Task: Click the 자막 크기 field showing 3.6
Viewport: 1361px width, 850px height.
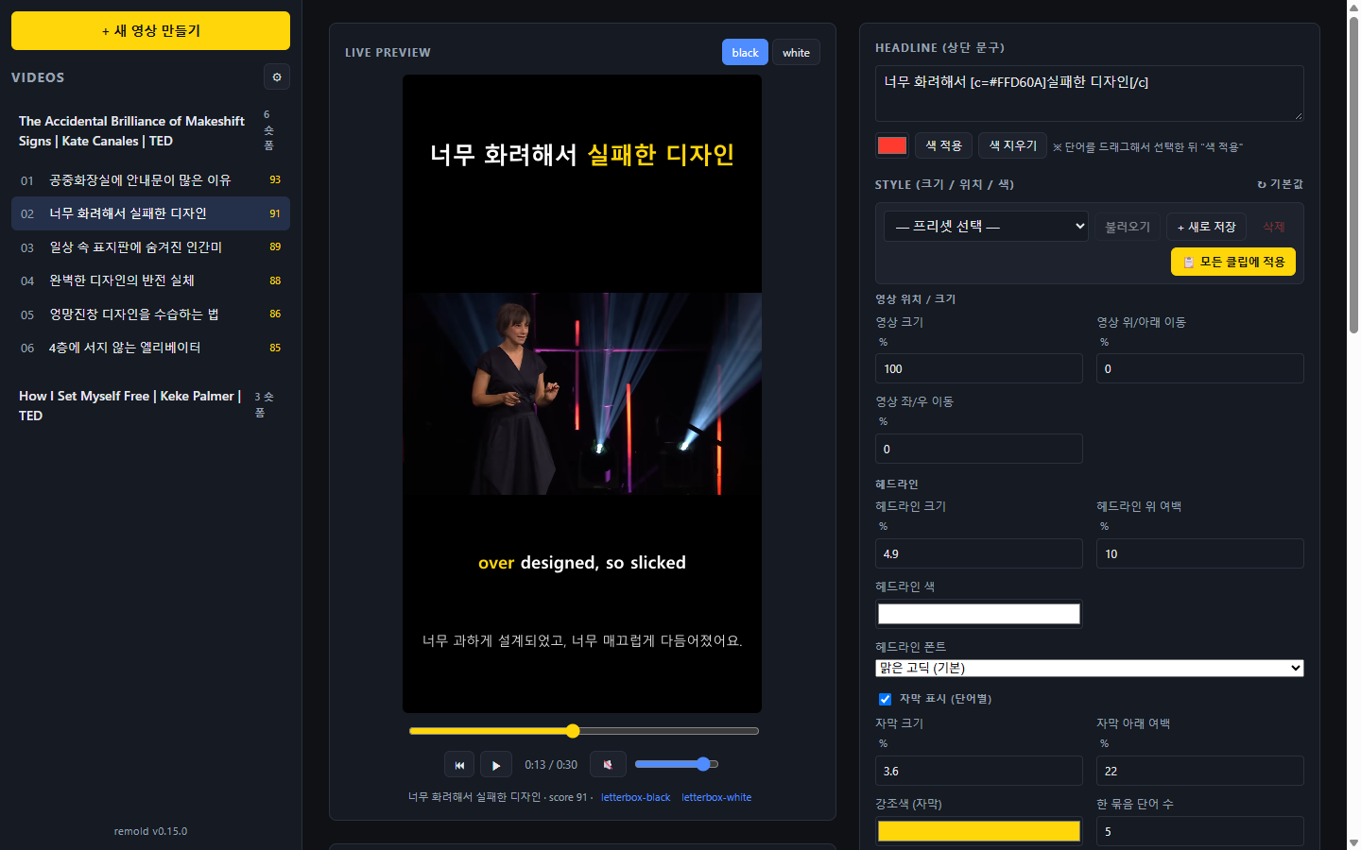Action: click(979, 771)
